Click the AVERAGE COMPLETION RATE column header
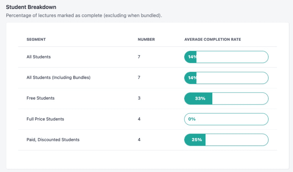The image size is (293, 172). (213, 39)
